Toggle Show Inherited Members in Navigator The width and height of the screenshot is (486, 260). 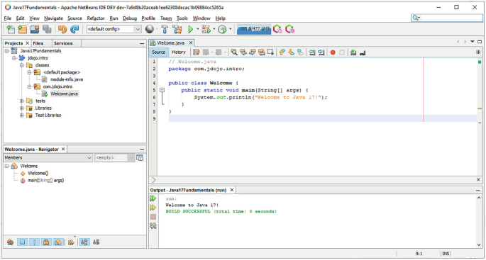click(x=10, y=242)
